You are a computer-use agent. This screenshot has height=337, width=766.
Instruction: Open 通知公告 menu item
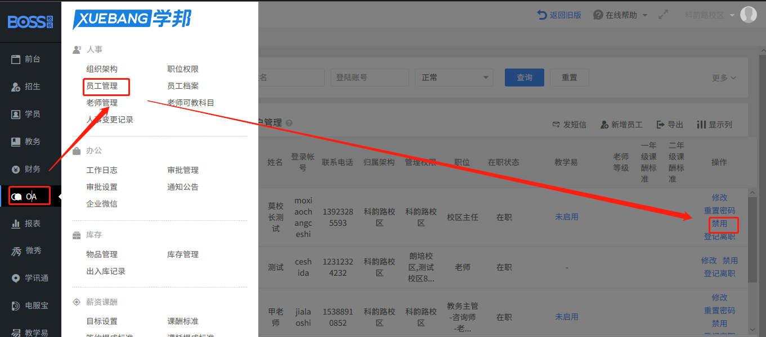coord(183,187)
